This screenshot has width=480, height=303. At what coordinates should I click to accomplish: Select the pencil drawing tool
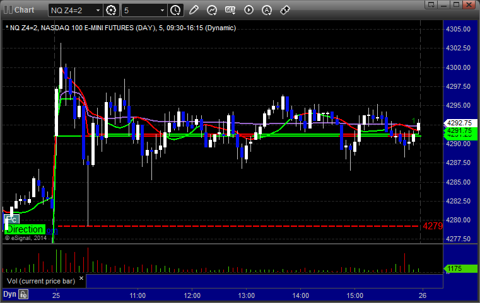click(194, 10)
